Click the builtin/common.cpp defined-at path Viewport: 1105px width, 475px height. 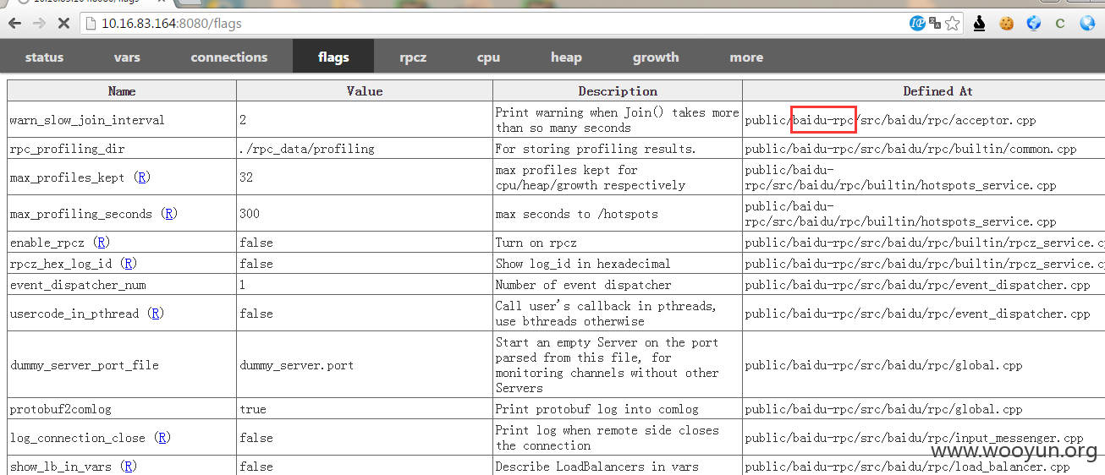coord(911,149)
